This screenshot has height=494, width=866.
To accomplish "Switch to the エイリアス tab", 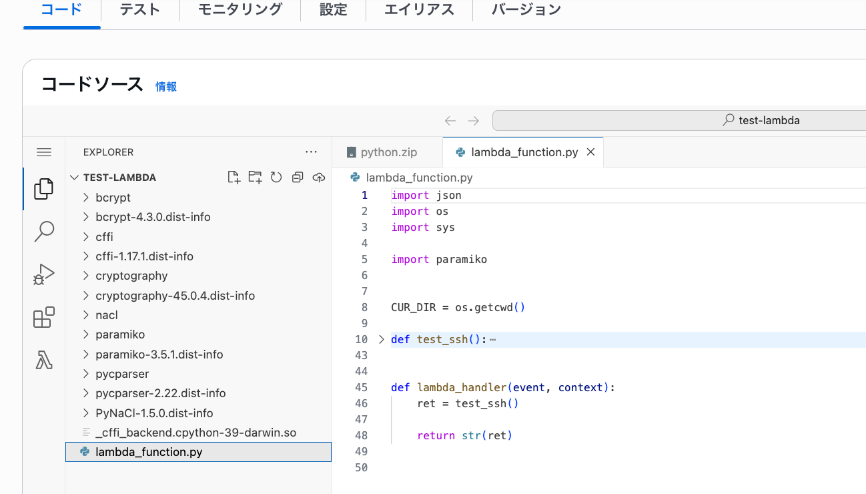I will [x=419, y=10].
